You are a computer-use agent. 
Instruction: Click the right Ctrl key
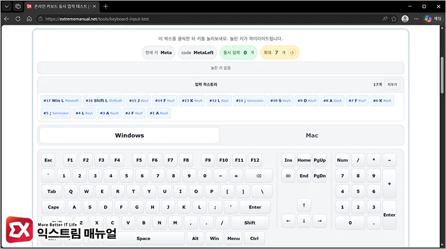tap(255, 238)
